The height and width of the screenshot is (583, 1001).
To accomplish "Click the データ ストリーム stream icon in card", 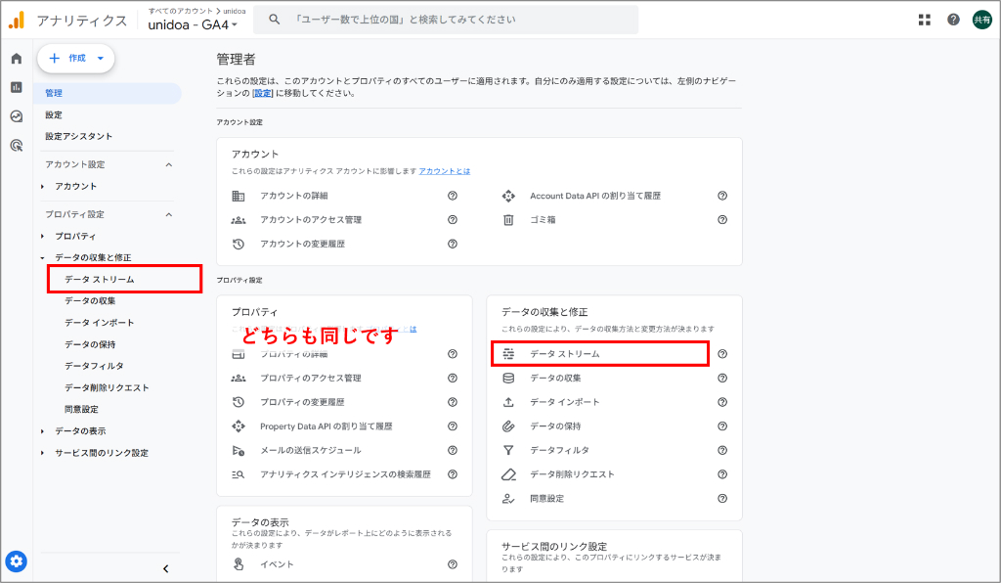I will click(508, 354).
